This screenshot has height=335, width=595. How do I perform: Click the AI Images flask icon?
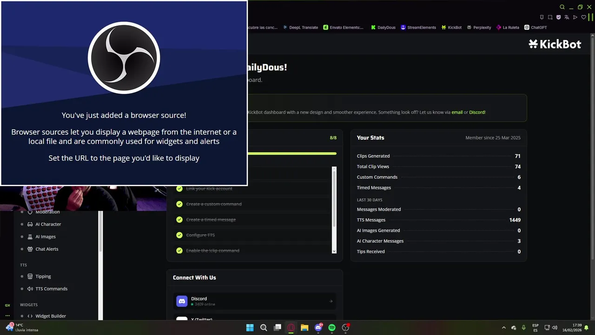coord(30,237)
